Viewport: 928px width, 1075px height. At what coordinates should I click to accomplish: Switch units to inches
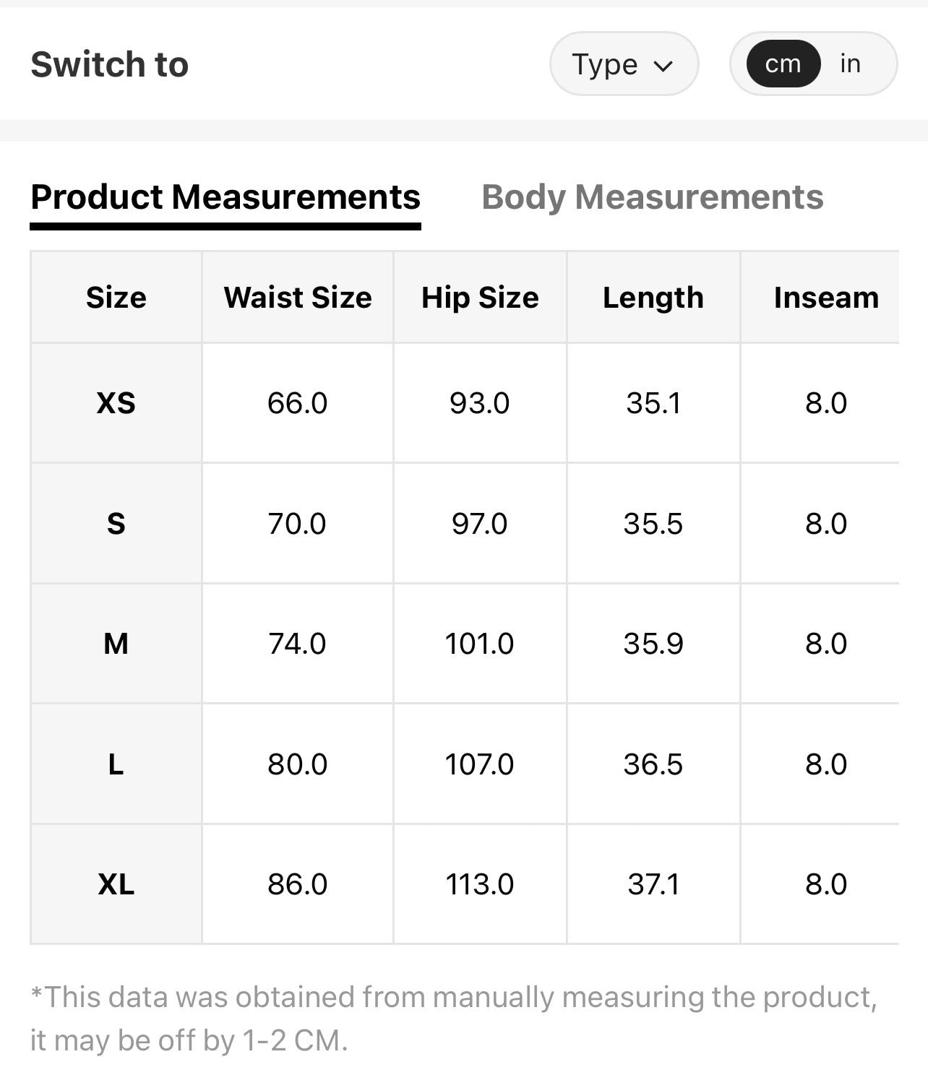tap(850, 64)
